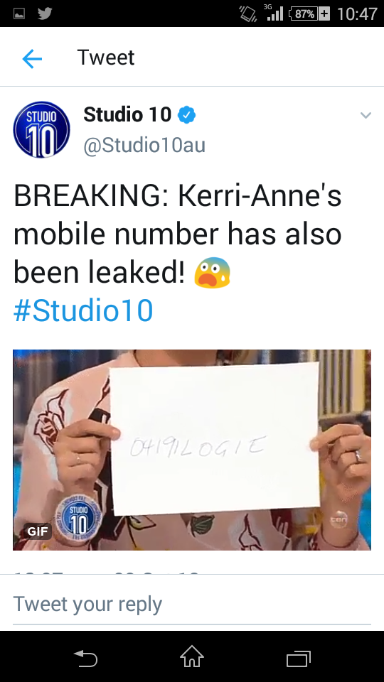Tap the 3G signal strength icon

[274, 13]
